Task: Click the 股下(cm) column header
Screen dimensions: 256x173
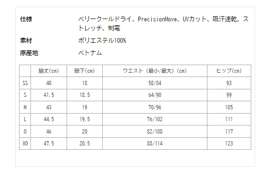Action: 85,71
